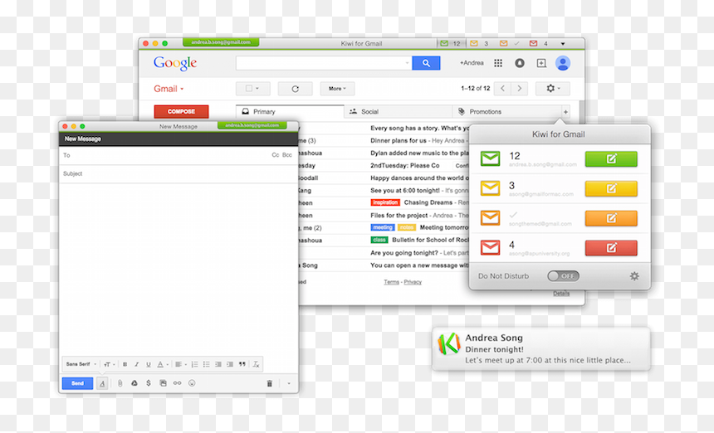Open the Privacy link

(413, 282)
